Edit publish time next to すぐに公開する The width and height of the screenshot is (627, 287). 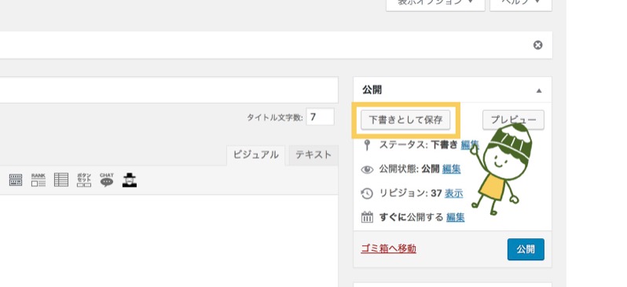(456, 217)
